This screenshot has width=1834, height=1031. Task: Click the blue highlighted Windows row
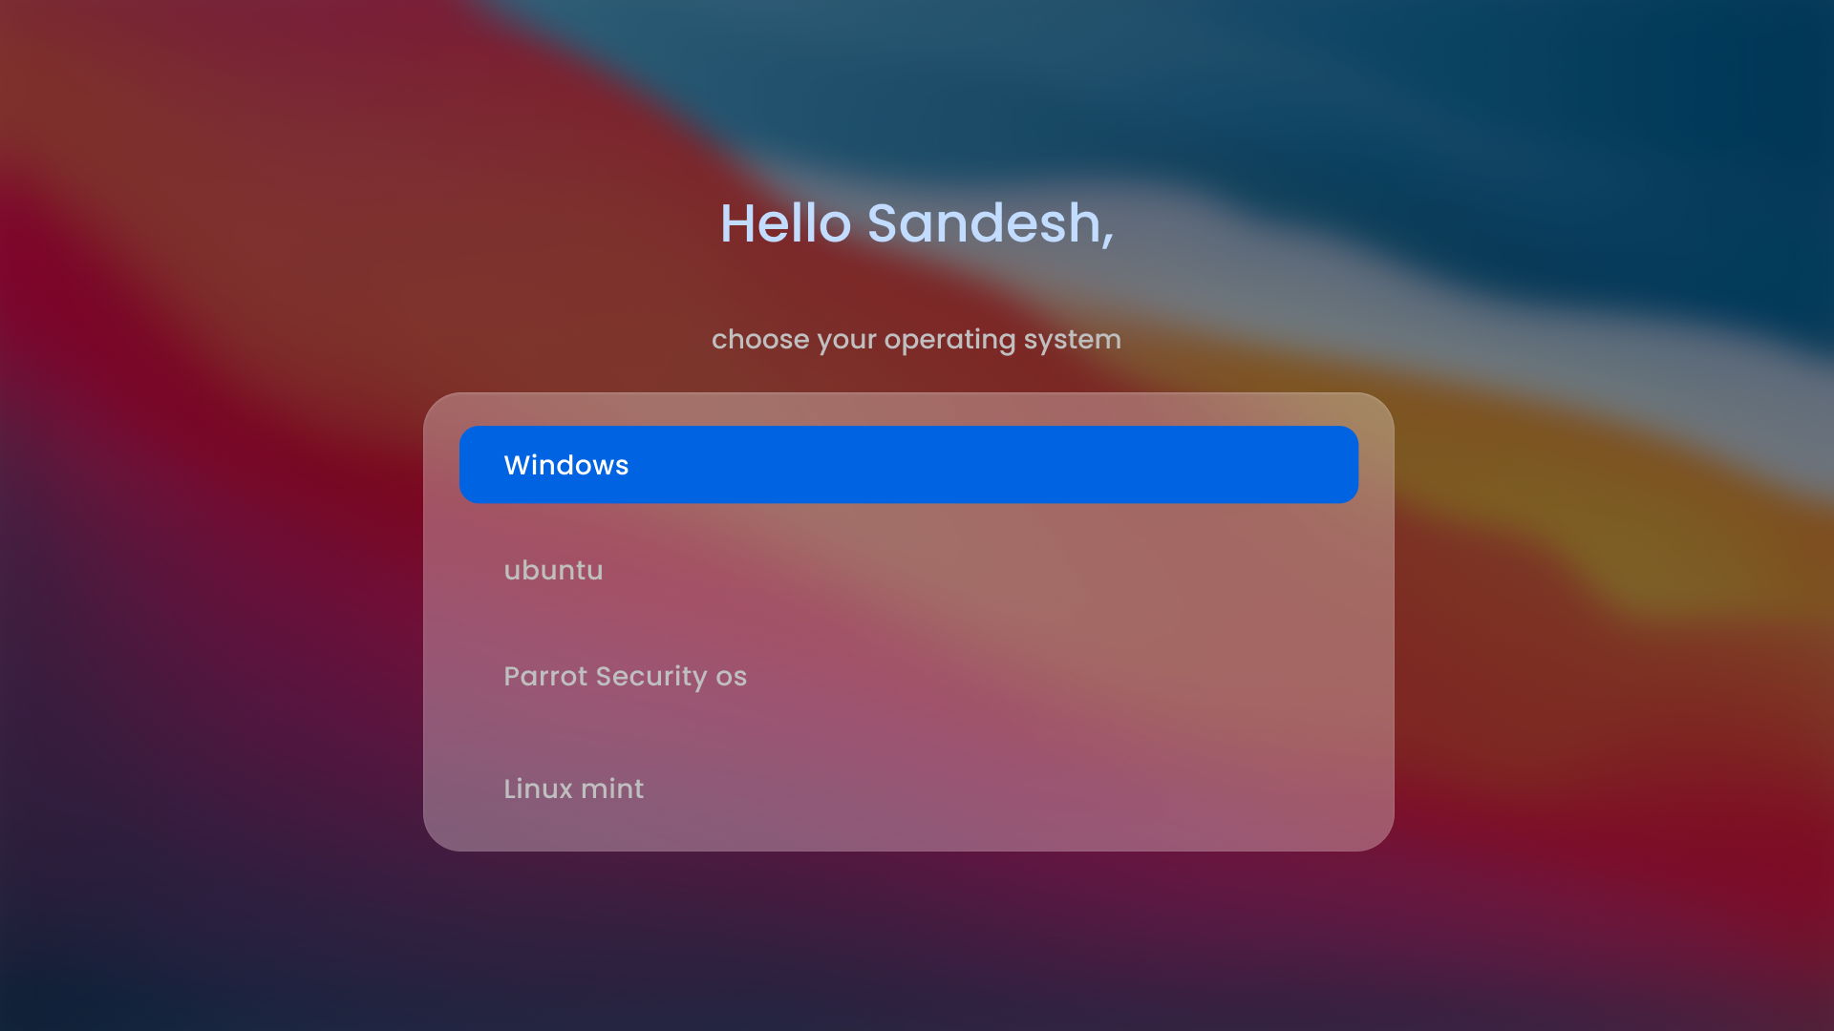(908, 465)
